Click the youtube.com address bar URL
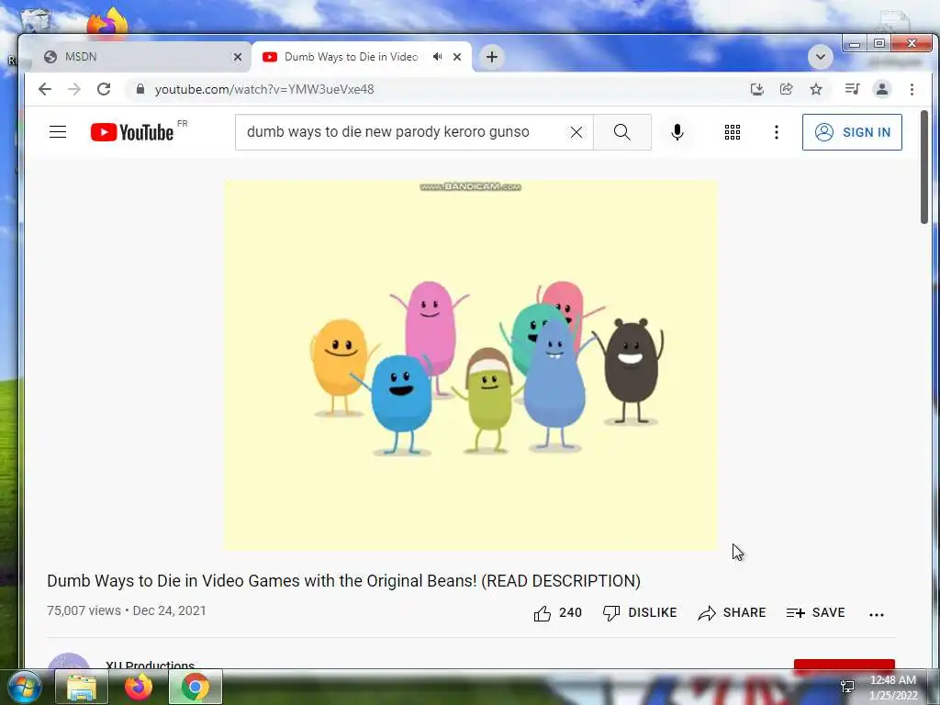The width and height of the screenshot is (940, 705). 264,89
